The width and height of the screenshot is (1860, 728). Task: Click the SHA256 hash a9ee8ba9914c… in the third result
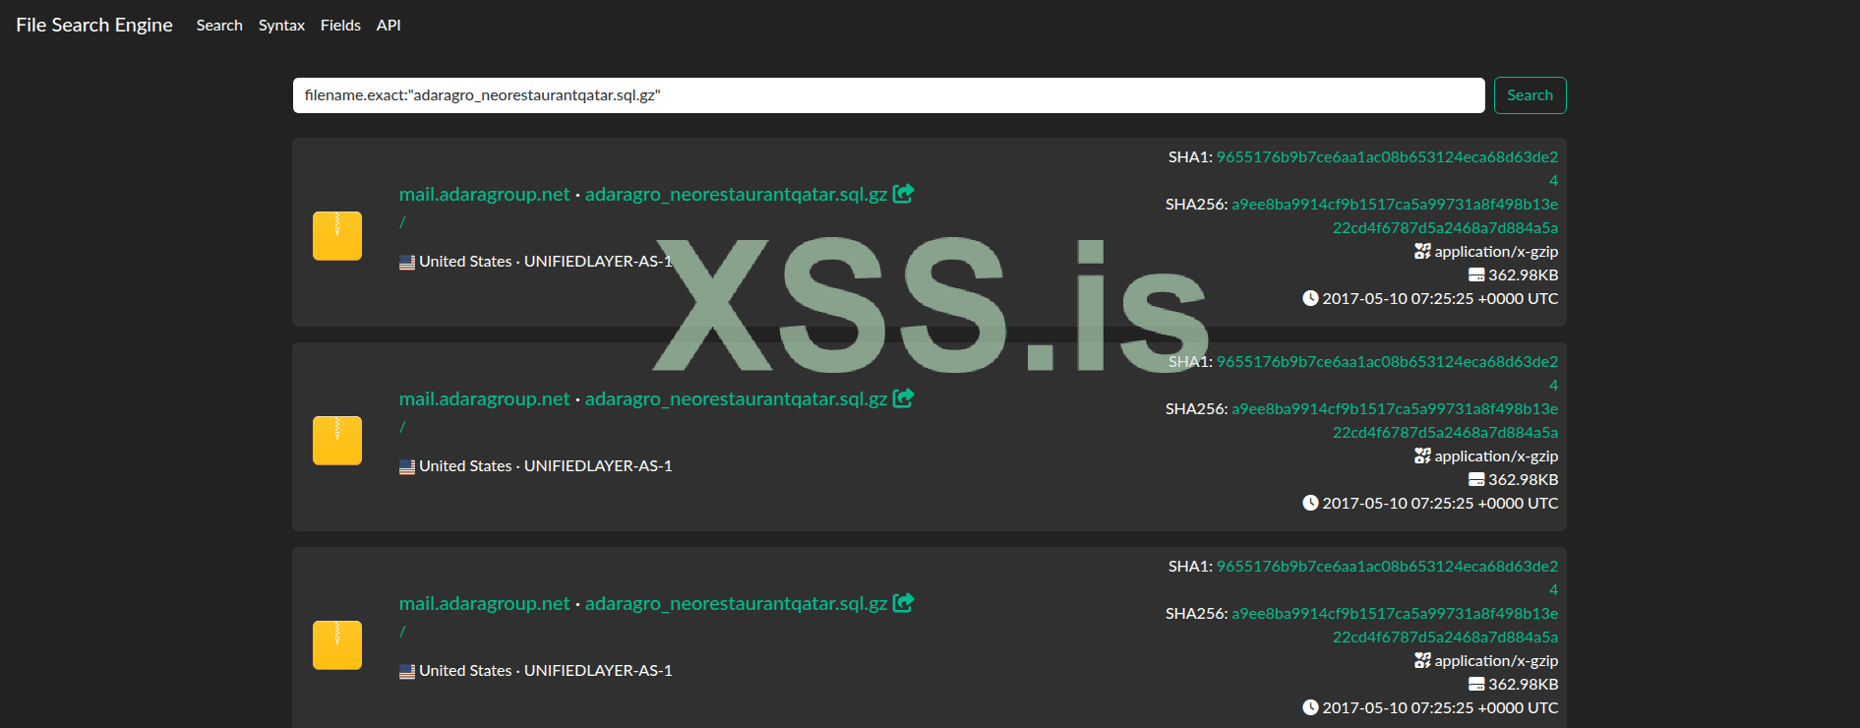[x=1395, y=614]
